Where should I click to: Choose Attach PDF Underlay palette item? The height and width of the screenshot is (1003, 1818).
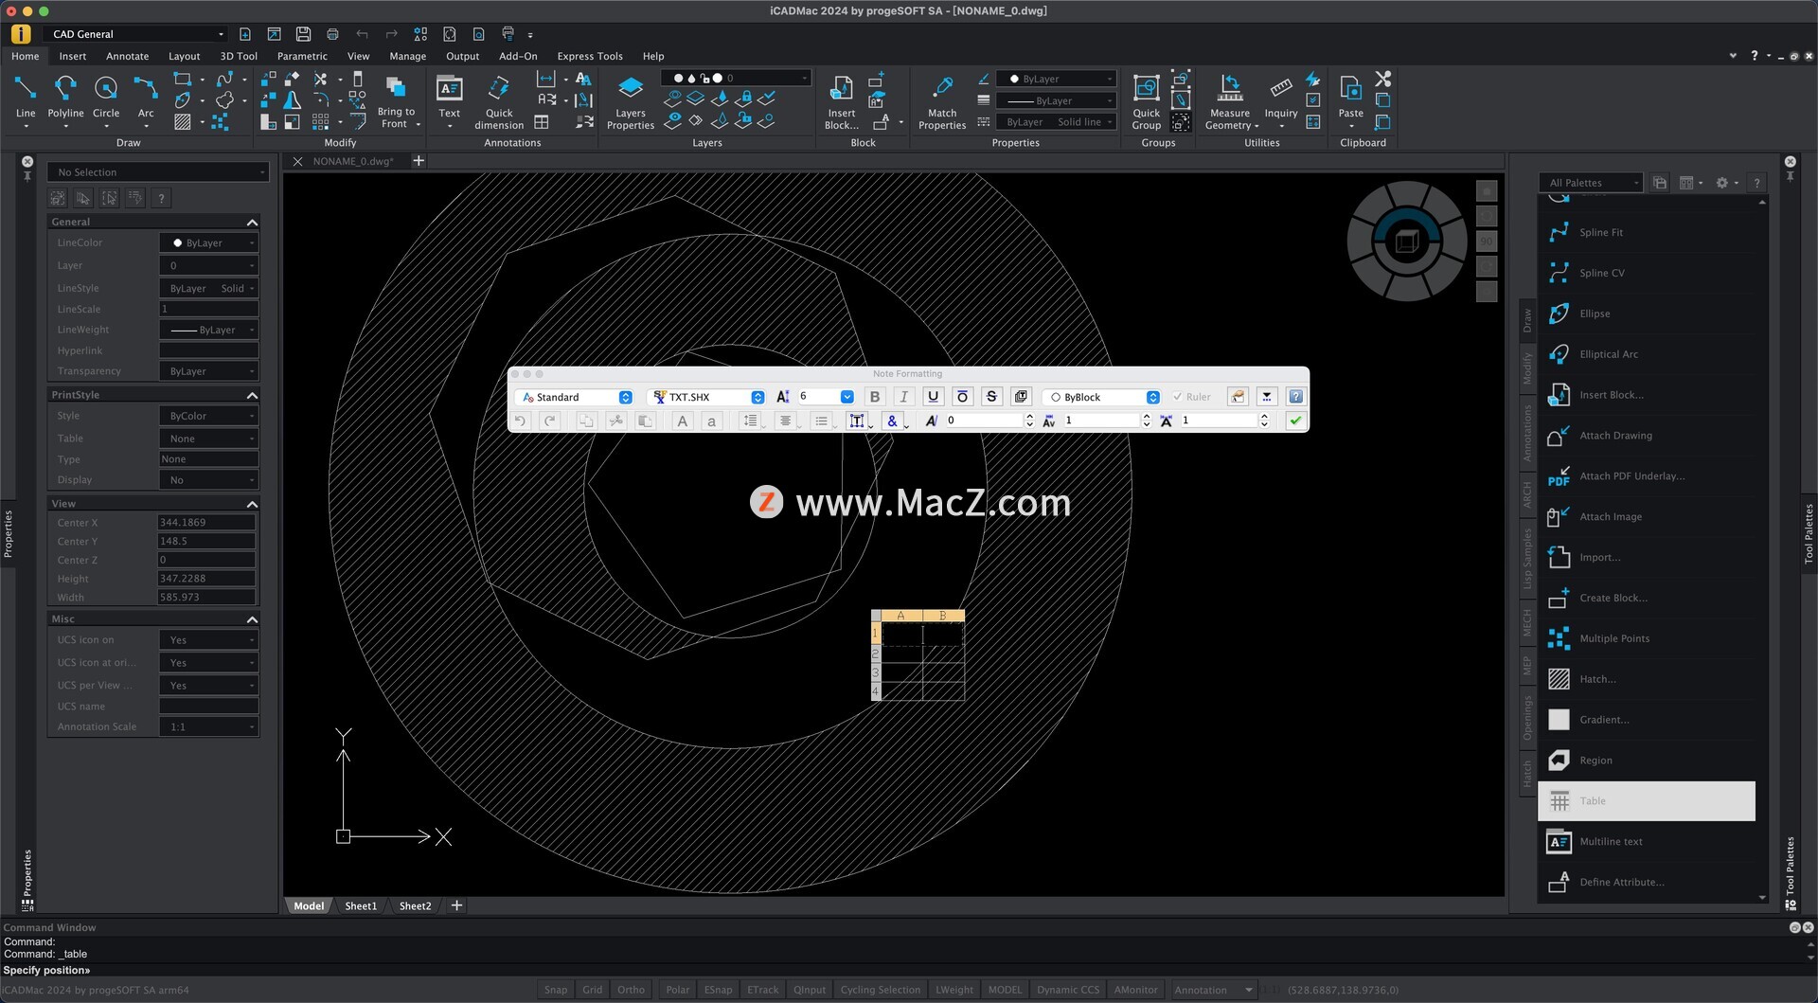coord(1647,476)
